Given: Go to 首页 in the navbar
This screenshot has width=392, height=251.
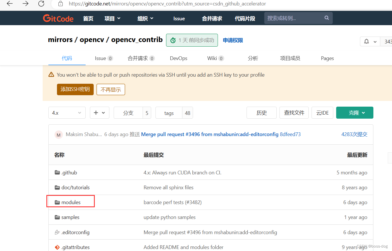Looking at the screenshot, I should (88, 19).
